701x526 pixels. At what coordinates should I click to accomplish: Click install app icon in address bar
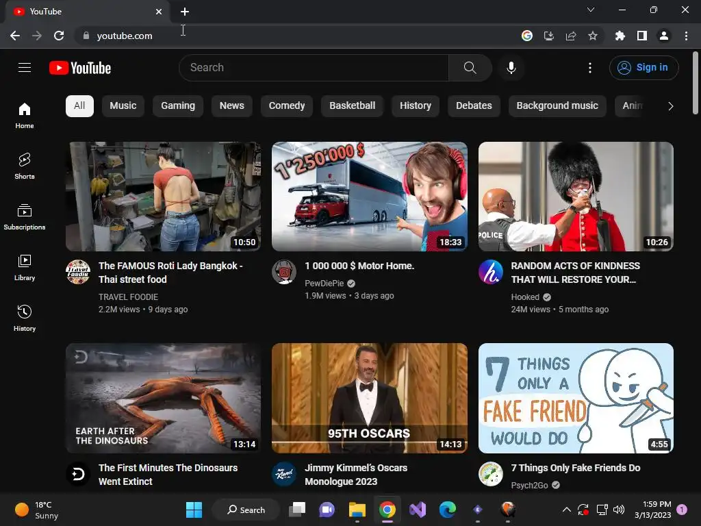(549, 36)
